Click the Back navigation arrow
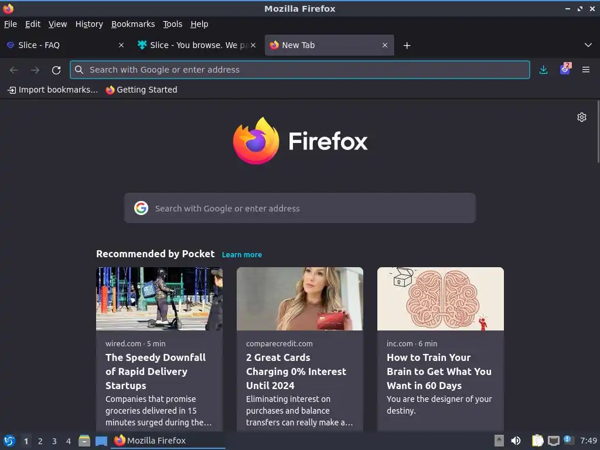600x450 pixels. tap(14, 70)
